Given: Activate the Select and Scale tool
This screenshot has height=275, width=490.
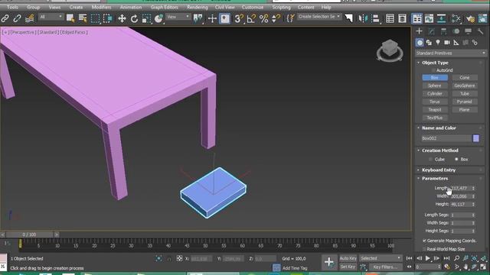Looking at the screenshot, I should [146, 18].
